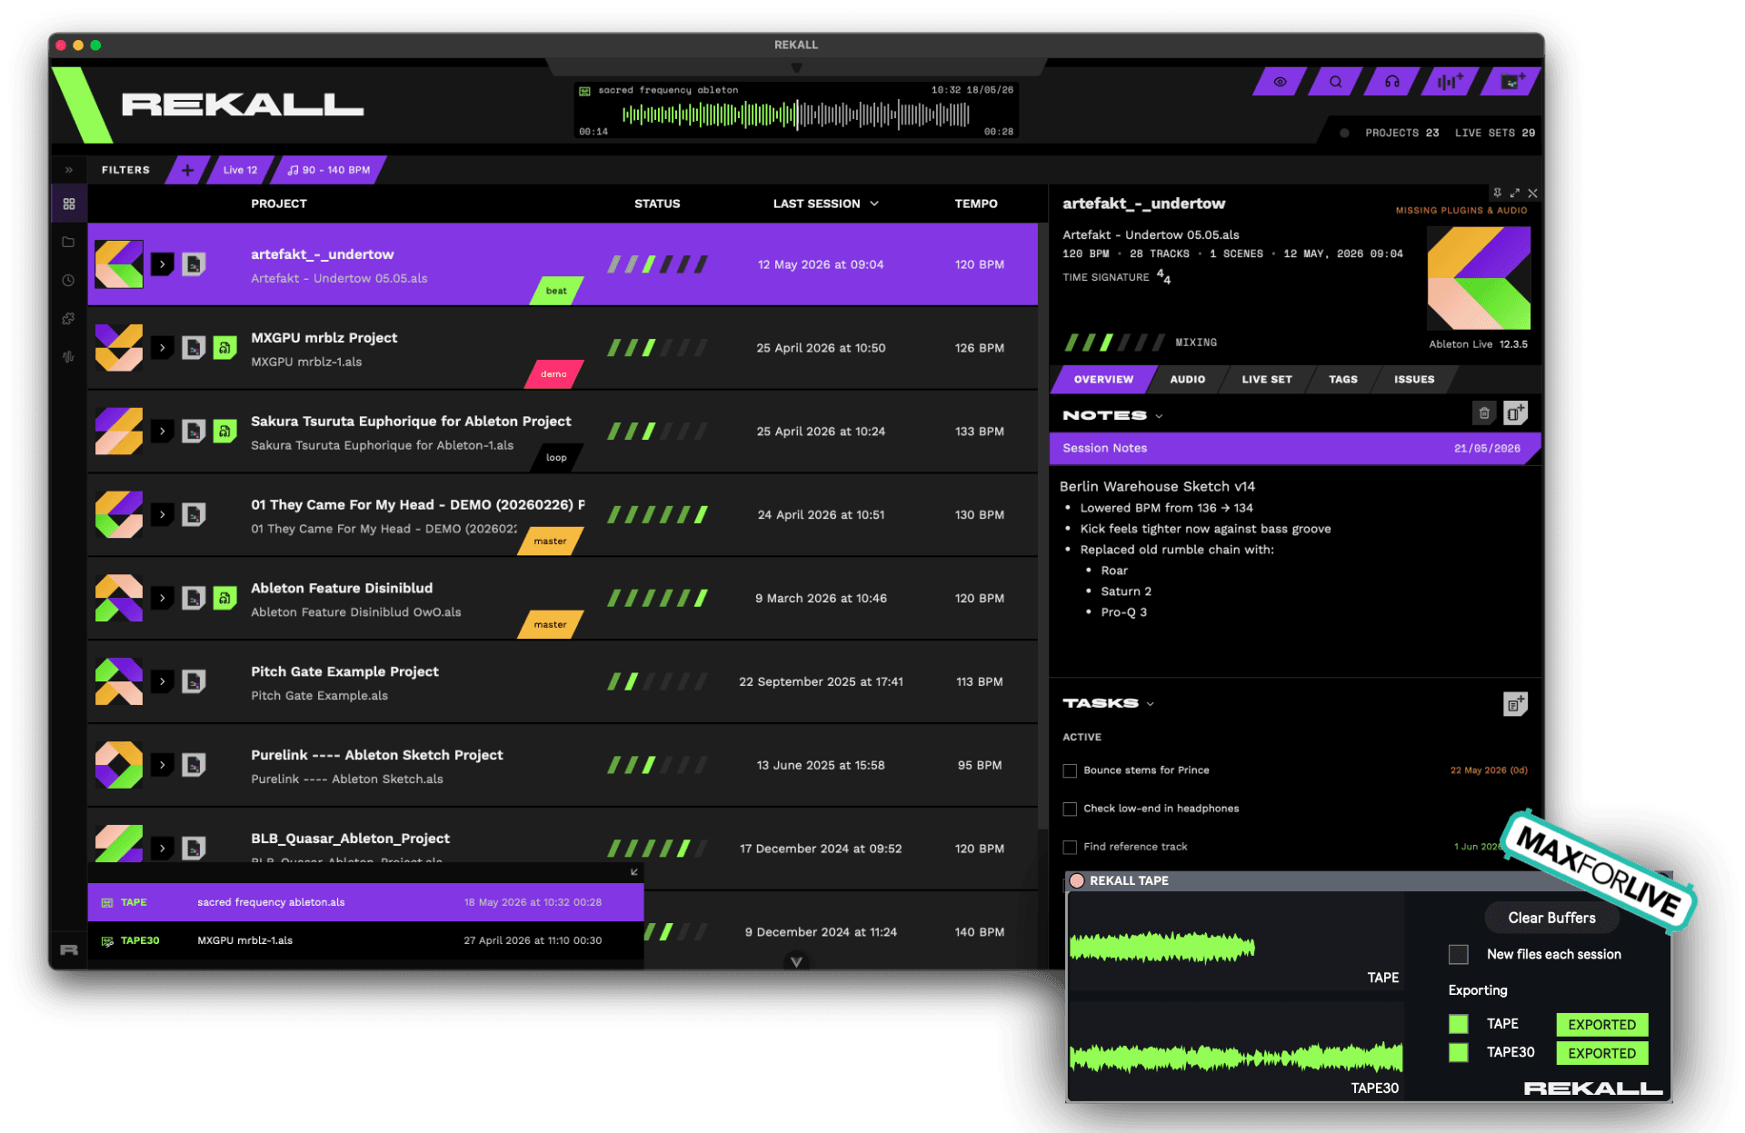
Task: Open the grid view sidebar icon
Action: pos(69,204)
